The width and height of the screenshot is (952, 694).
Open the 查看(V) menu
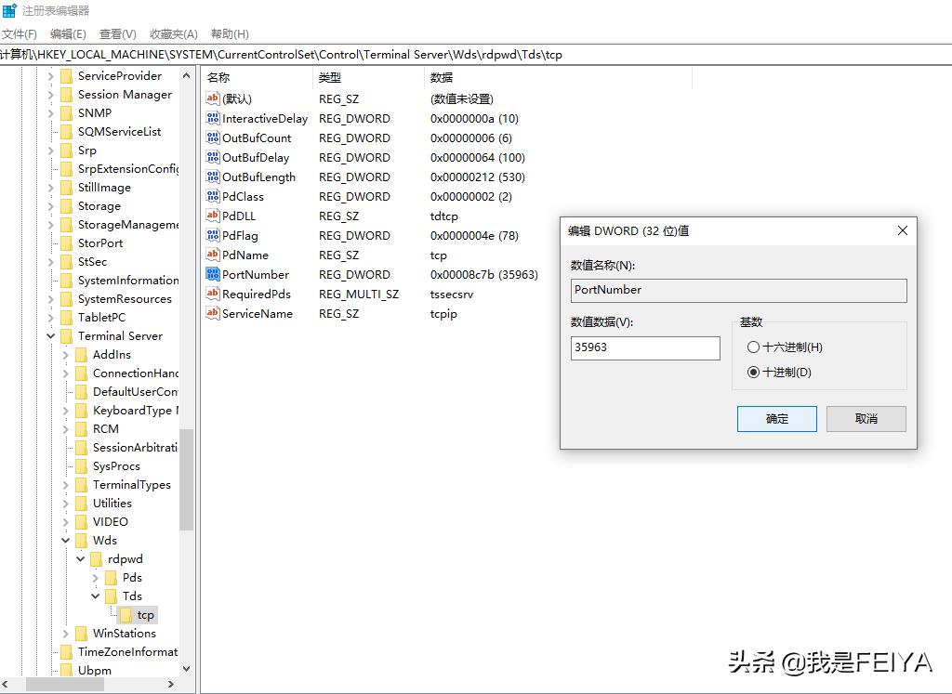118,34
